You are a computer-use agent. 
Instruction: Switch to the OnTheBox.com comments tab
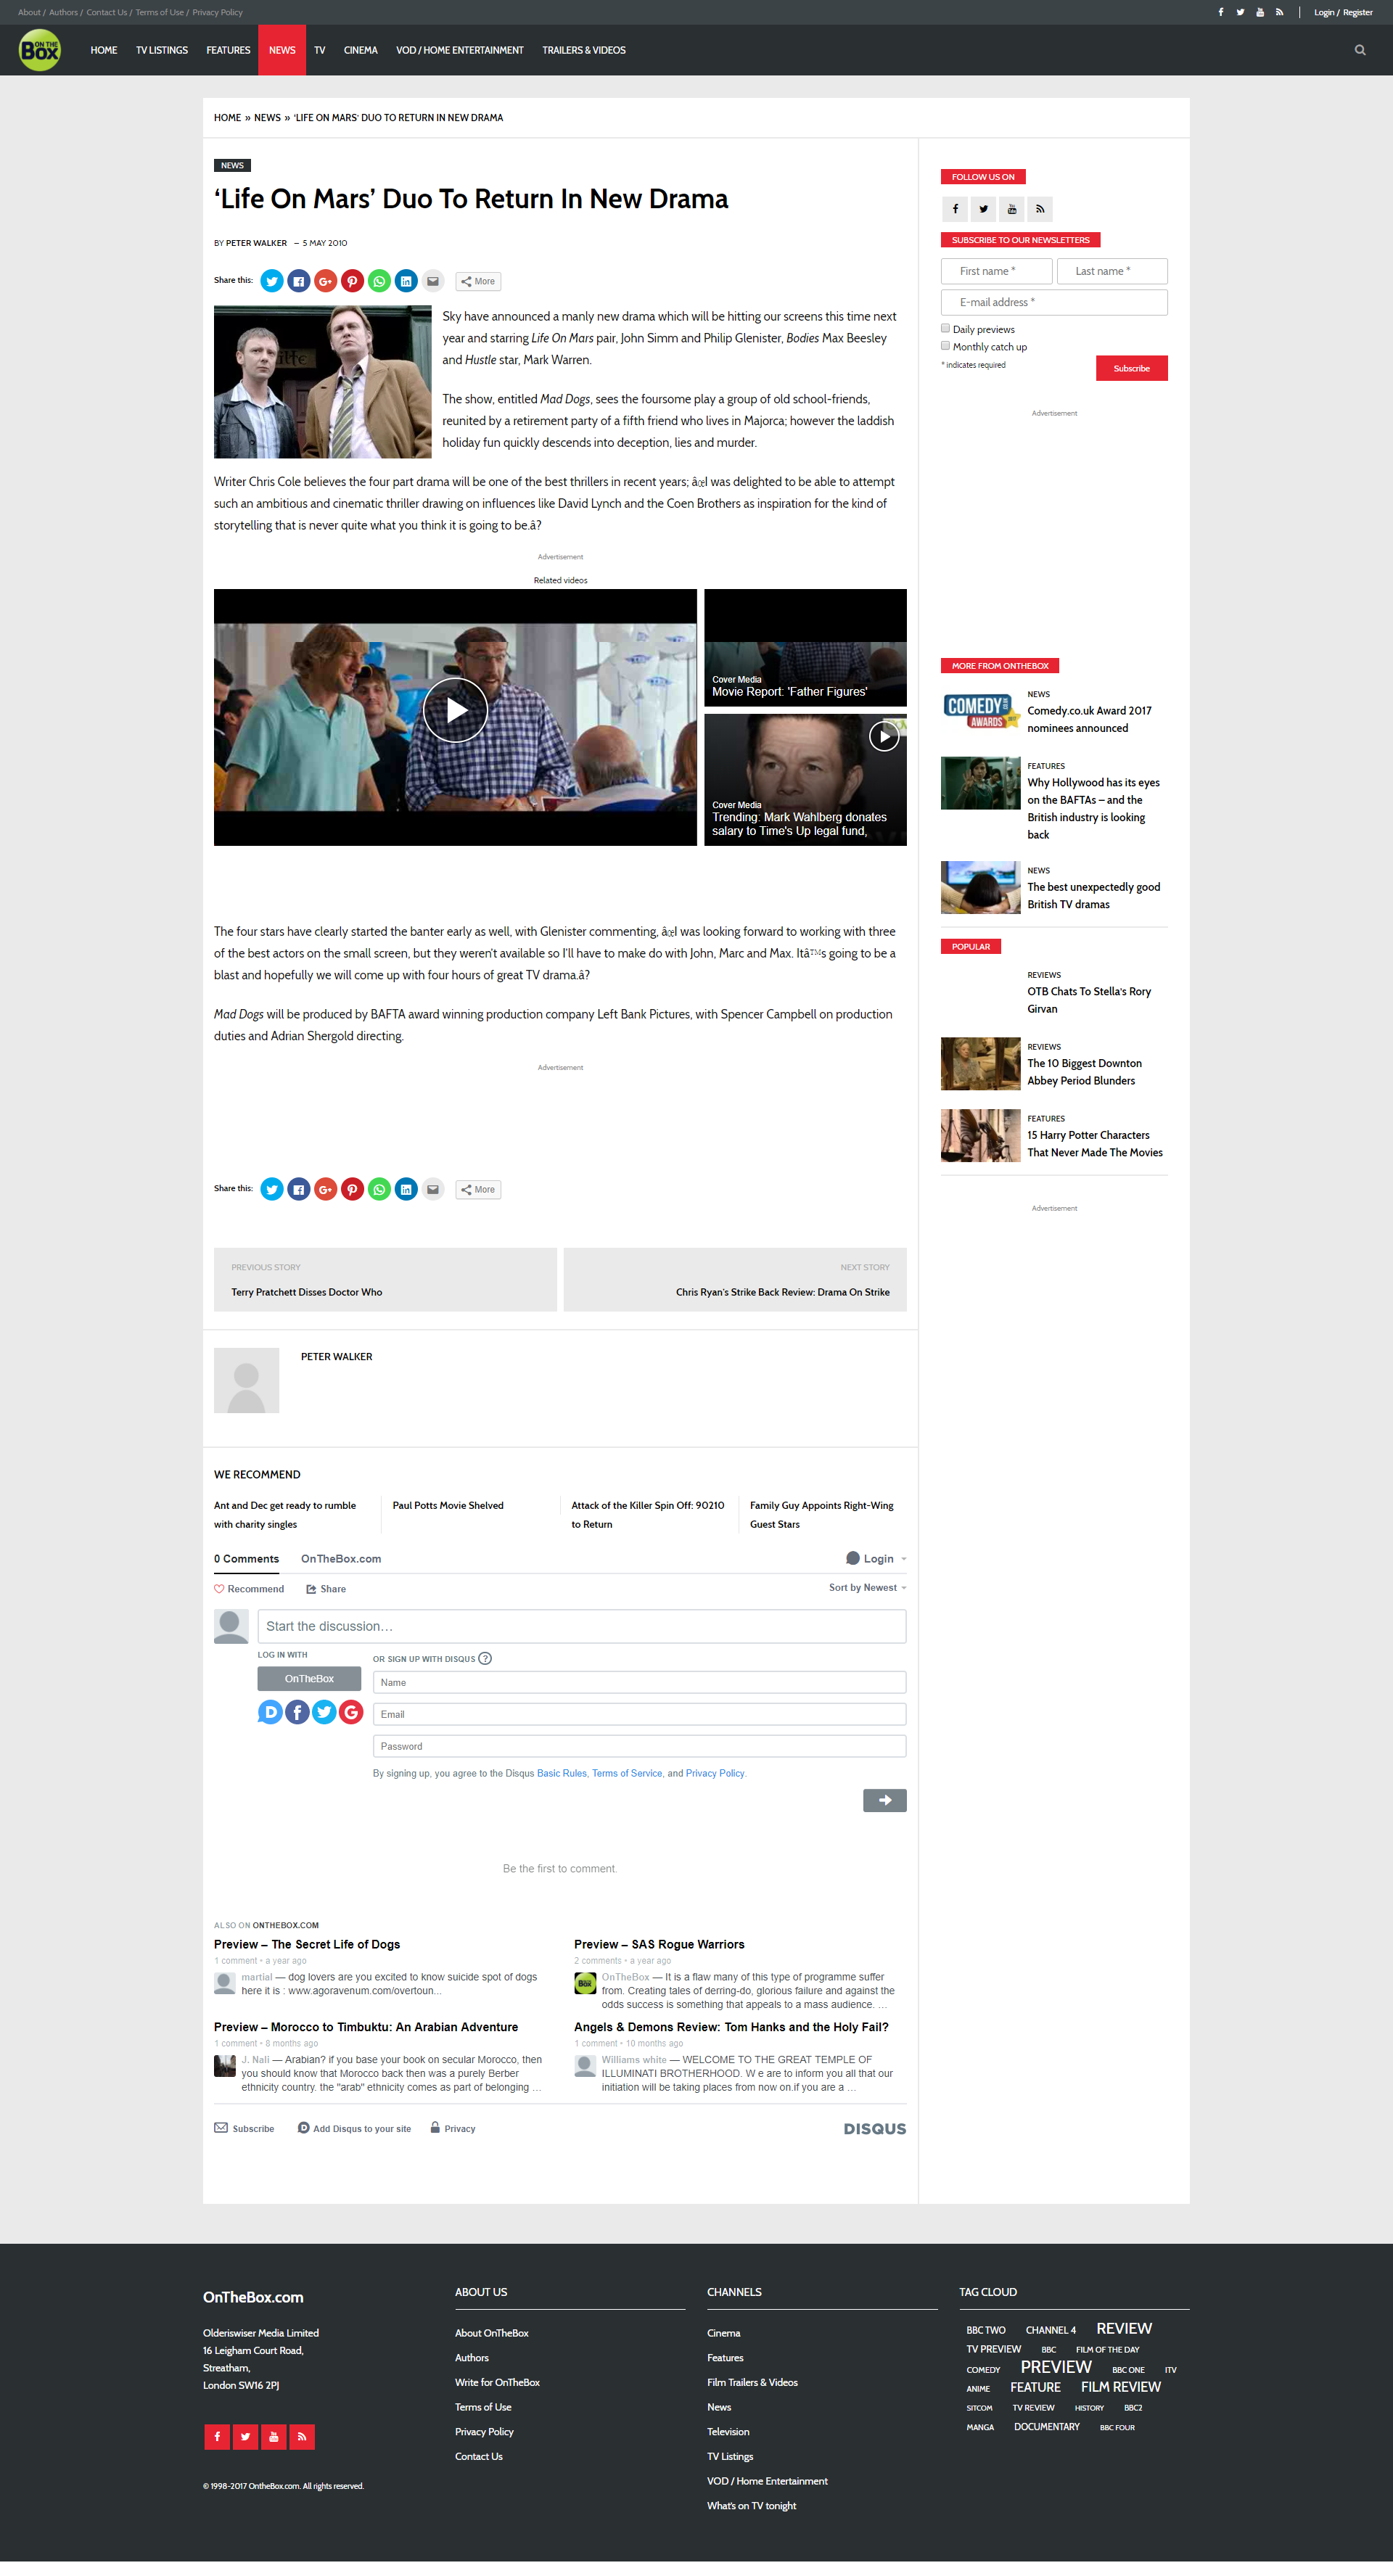pos(340,1559)
